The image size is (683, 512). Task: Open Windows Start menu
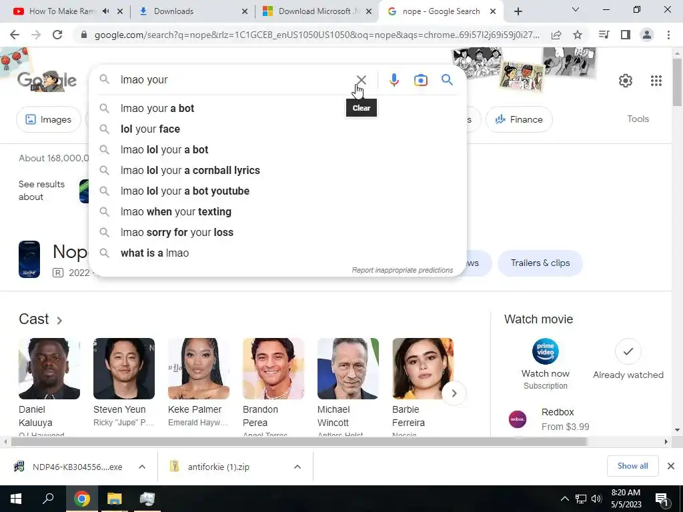click(x=16, y=499)
